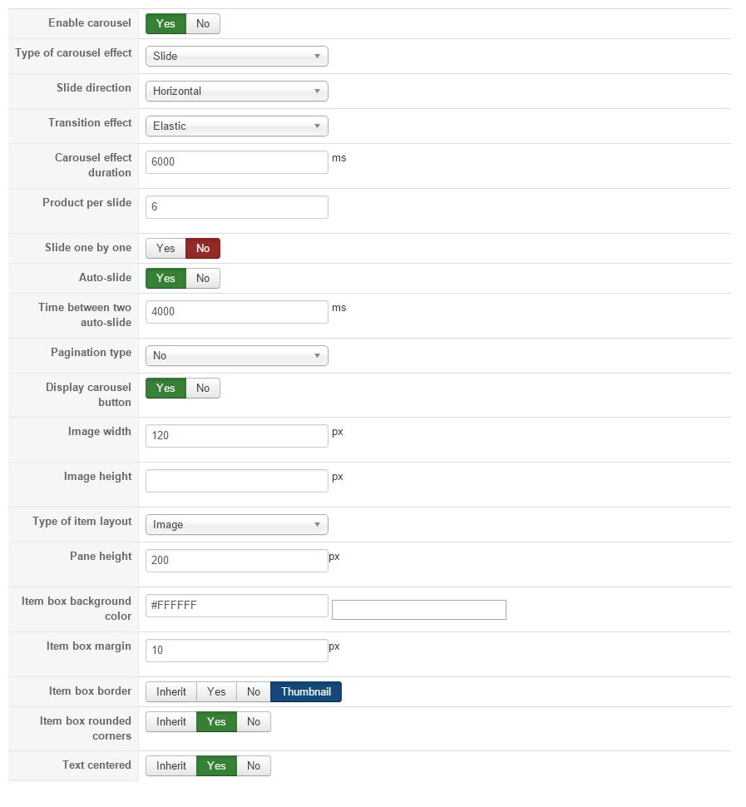Open the Transition effect dropdown
The height and width of the screenshot is (807, 746).
click(x=237, y=126)
